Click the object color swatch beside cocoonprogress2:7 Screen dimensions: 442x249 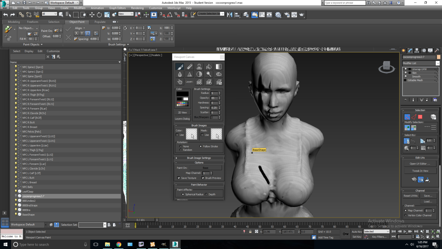pos(438,57)
